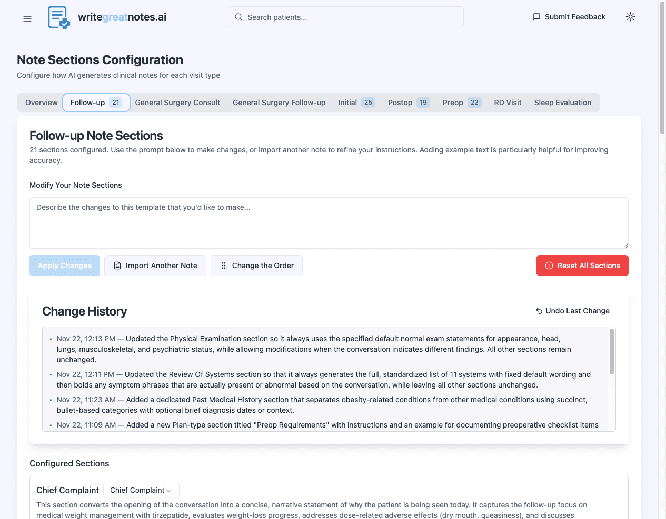Switch to the Overview tab
The height and width of the screenshot is (519, 666).
tap(42, 103)
